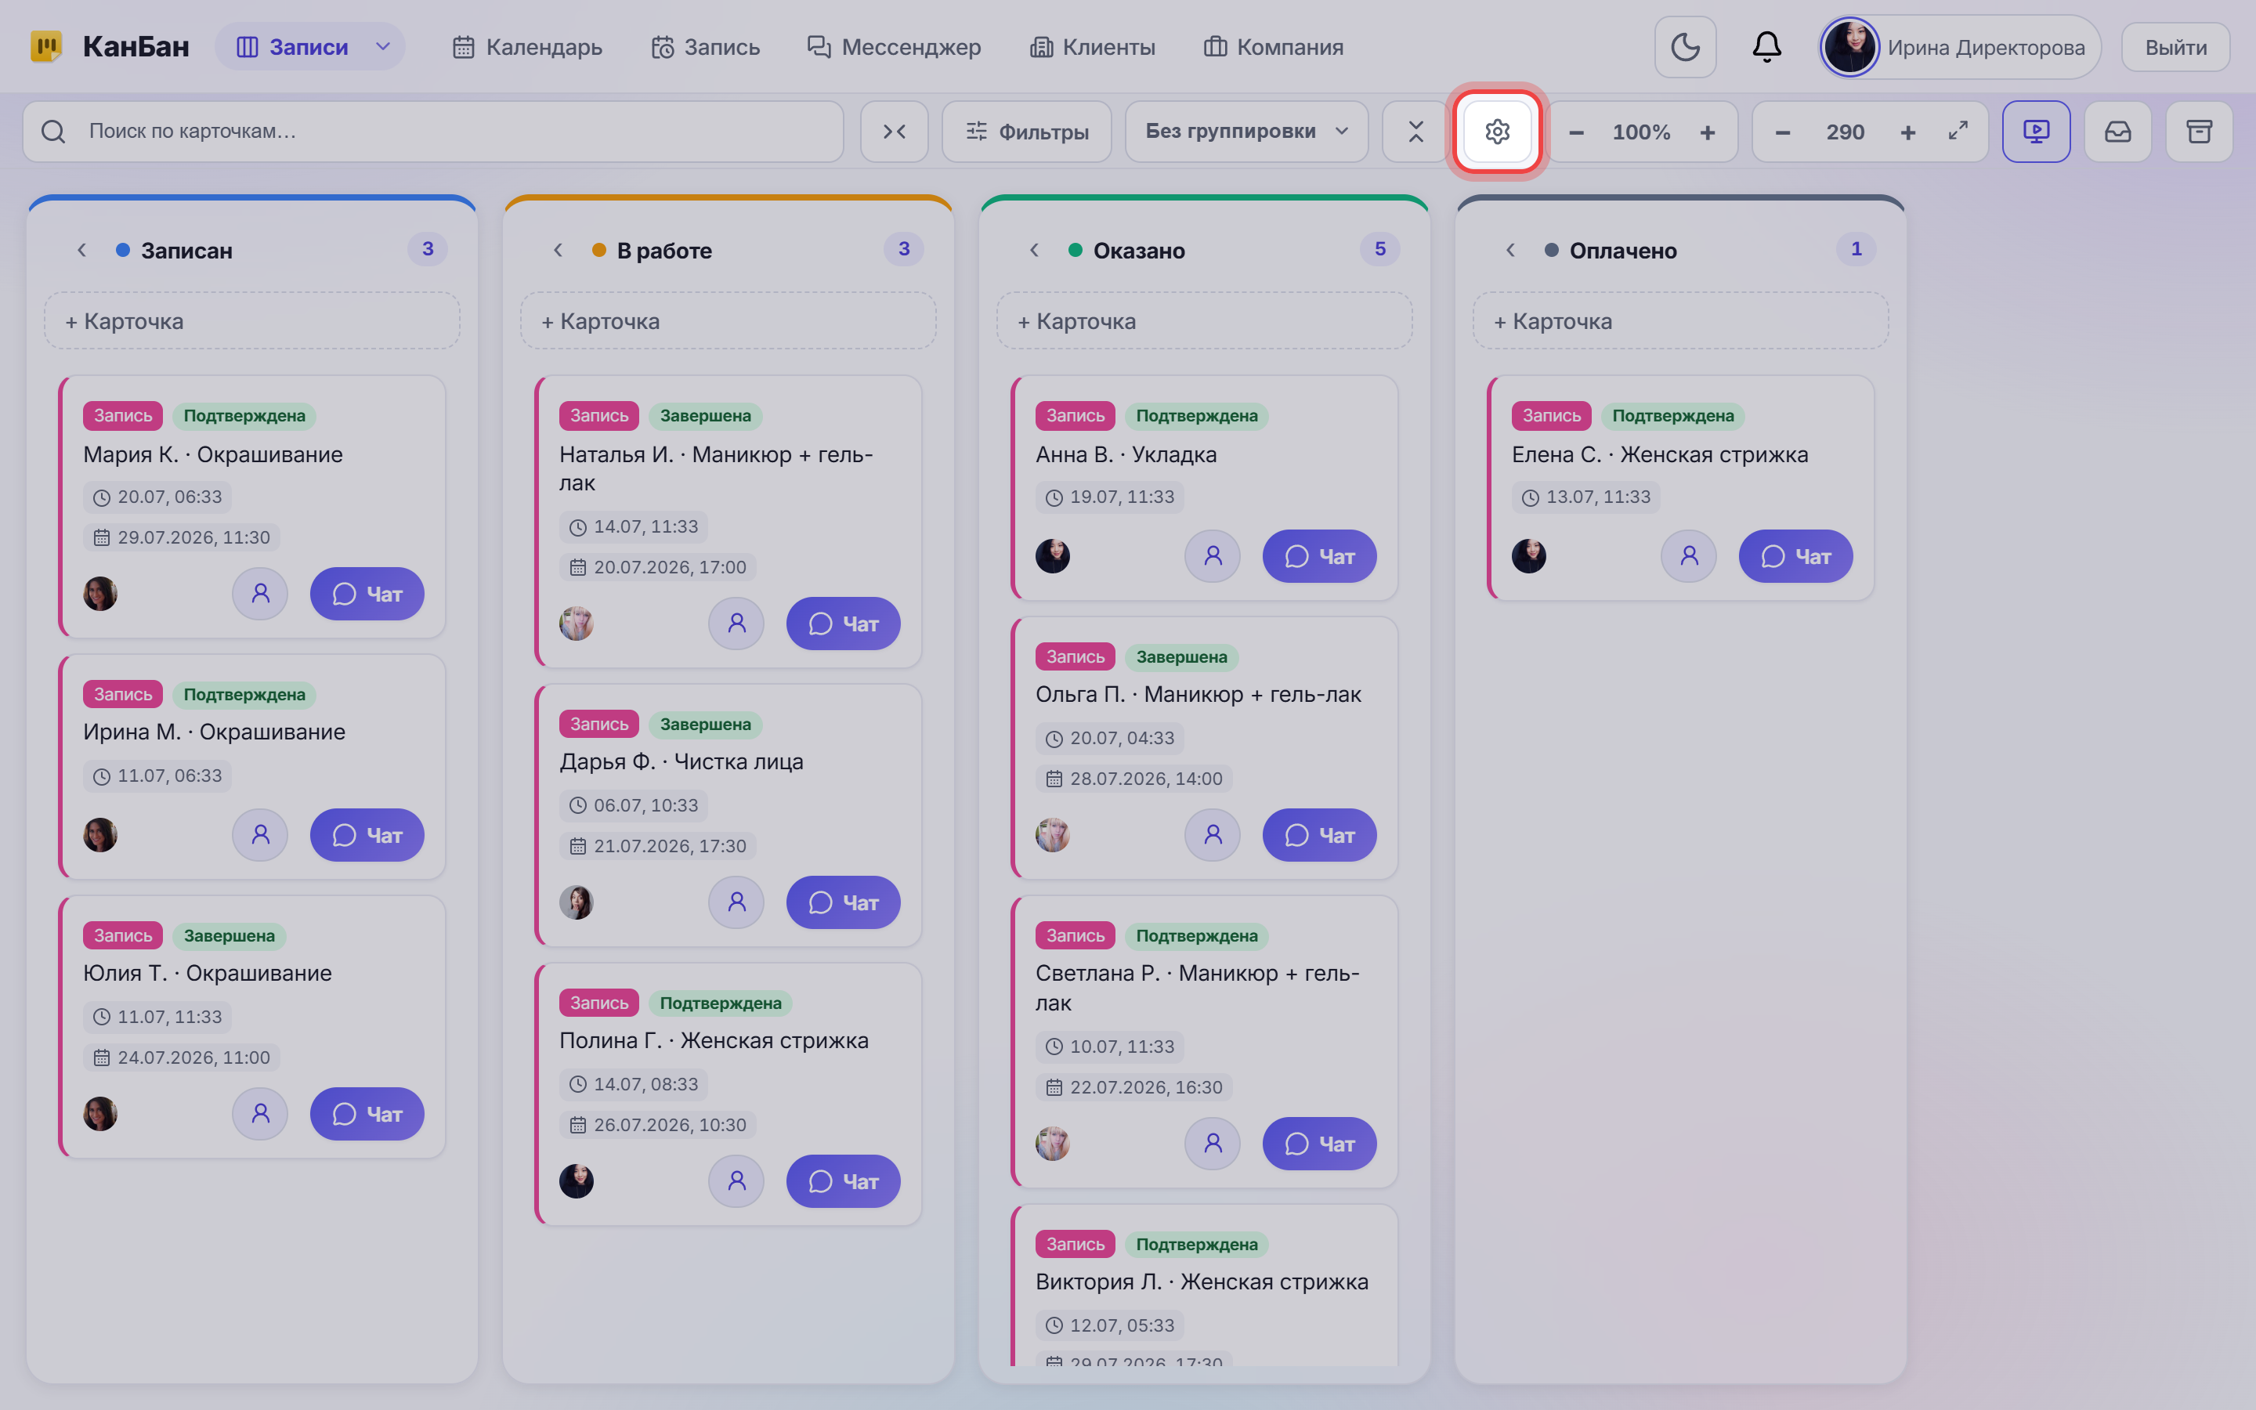2256x1410 pixels.
Task: Increase zoom above 100% with plus
Action: click(1707, 132)
